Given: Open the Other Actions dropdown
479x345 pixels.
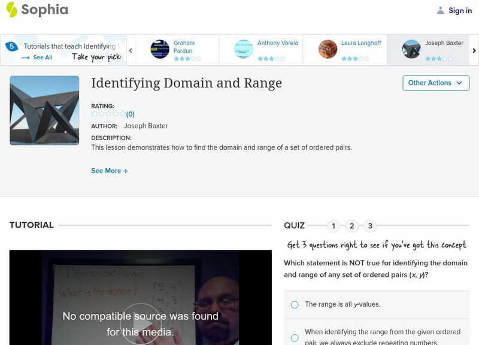Looking at the screenshot, I should [x=435, y=83].
